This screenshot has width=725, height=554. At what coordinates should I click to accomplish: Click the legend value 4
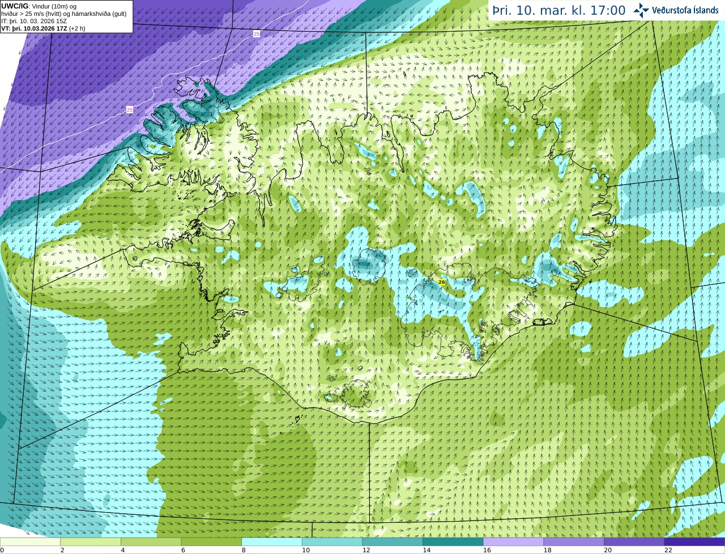click(x=123, y=550)
